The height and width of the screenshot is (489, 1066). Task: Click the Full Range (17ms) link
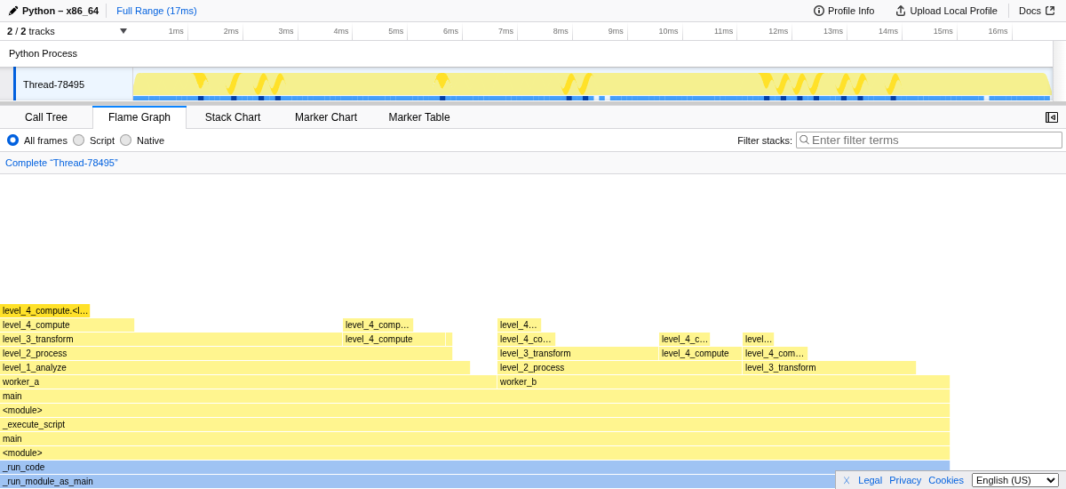coord(156,11)
